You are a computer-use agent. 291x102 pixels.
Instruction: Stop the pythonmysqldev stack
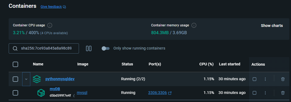point(254,79)
